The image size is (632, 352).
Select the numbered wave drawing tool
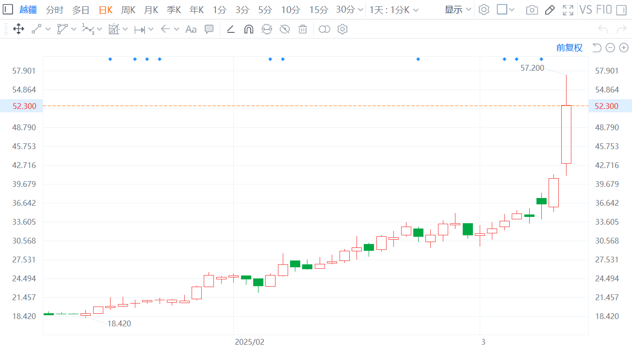[88, 29]
